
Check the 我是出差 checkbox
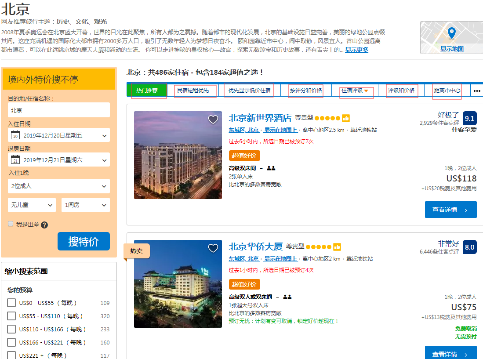(11, 223)
